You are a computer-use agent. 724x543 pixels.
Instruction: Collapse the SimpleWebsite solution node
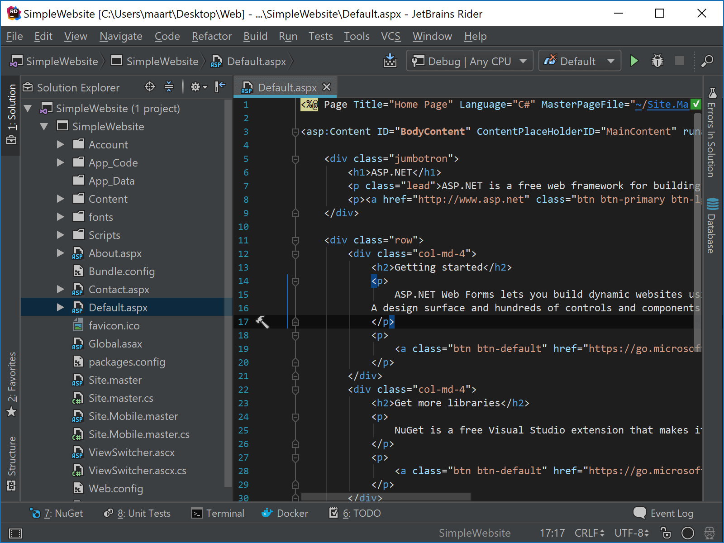tap(28, 108)
